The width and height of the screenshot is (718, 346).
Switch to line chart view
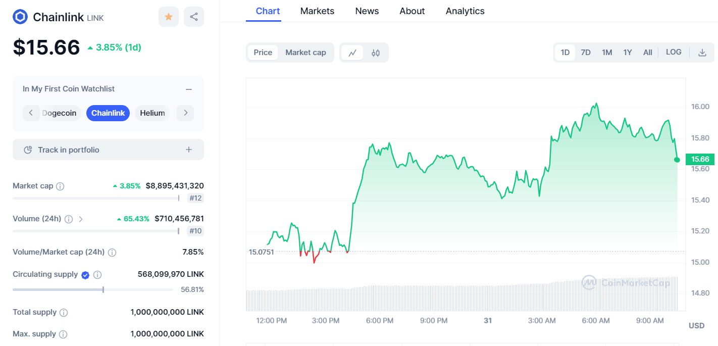tap(352, 53)
